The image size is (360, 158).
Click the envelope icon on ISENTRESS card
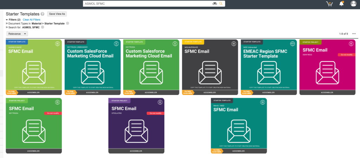[327, 73]
